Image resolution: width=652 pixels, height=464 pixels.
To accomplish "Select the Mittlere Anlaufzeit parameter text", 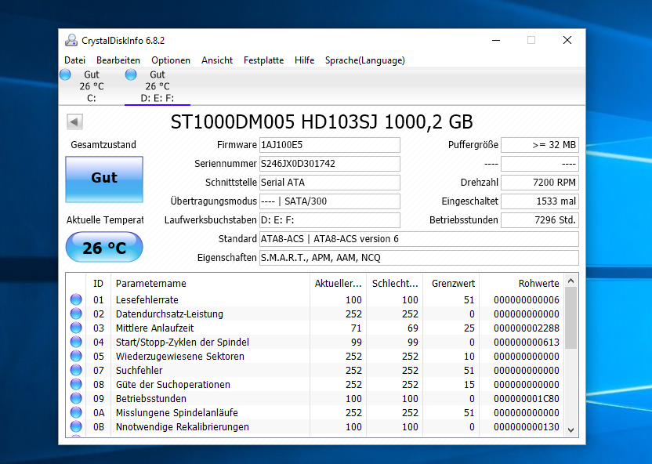I will click(154, 328).
